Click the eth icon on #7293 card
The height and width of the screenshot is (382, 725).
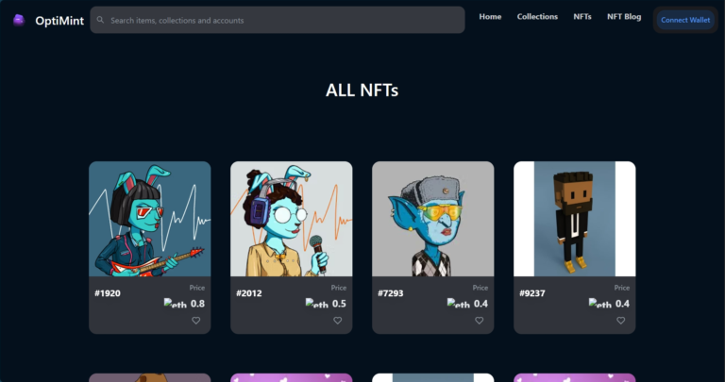pyautogui.click(x=459, y=304)
